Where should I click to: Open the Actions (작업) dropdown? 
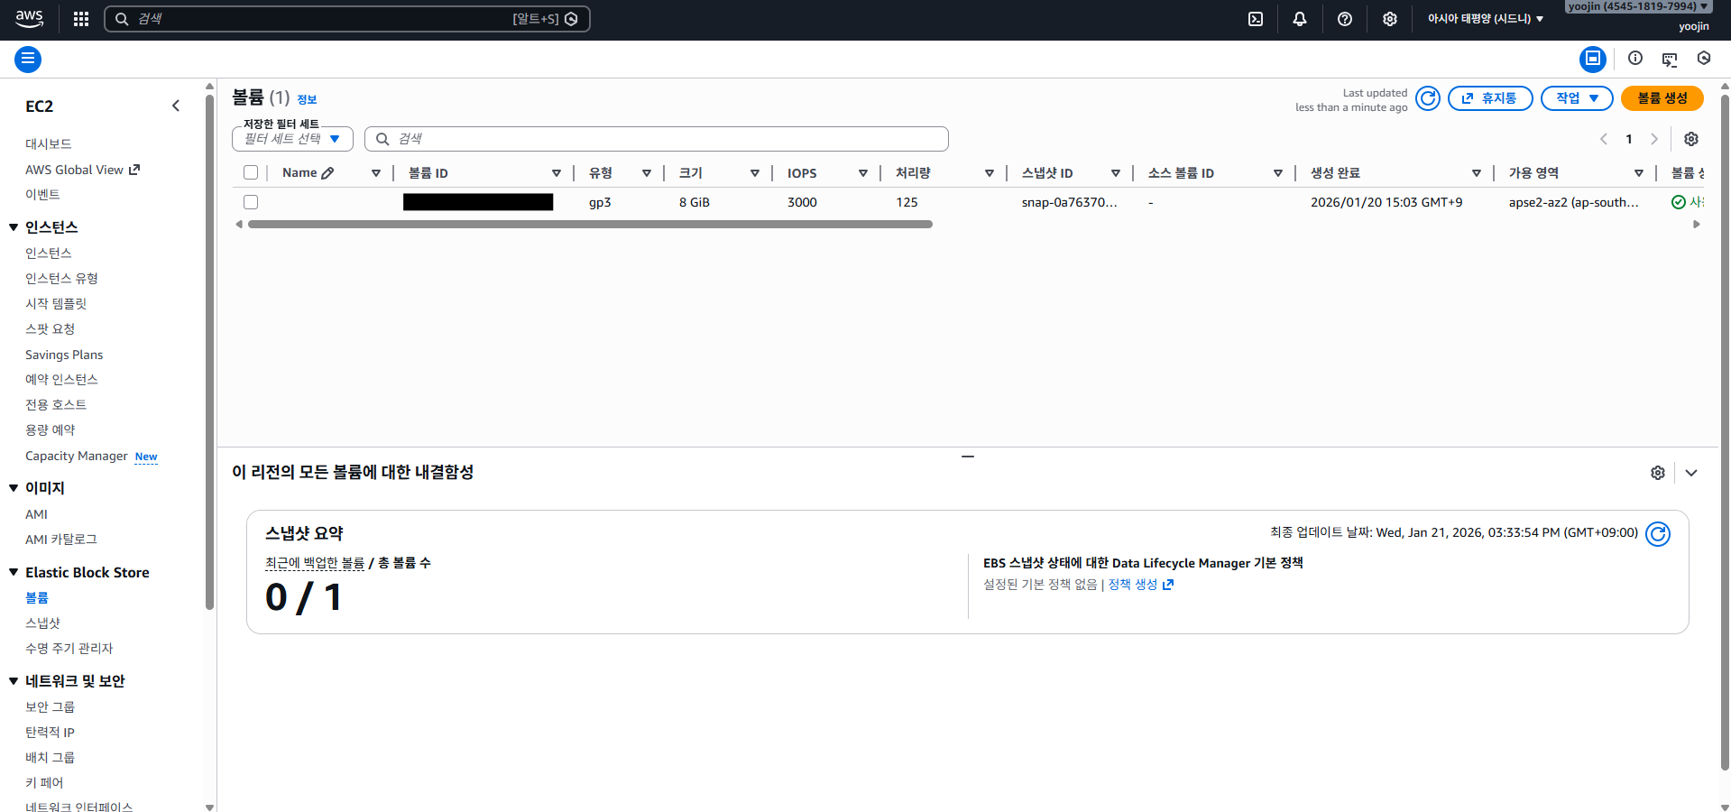[1577, 98]
